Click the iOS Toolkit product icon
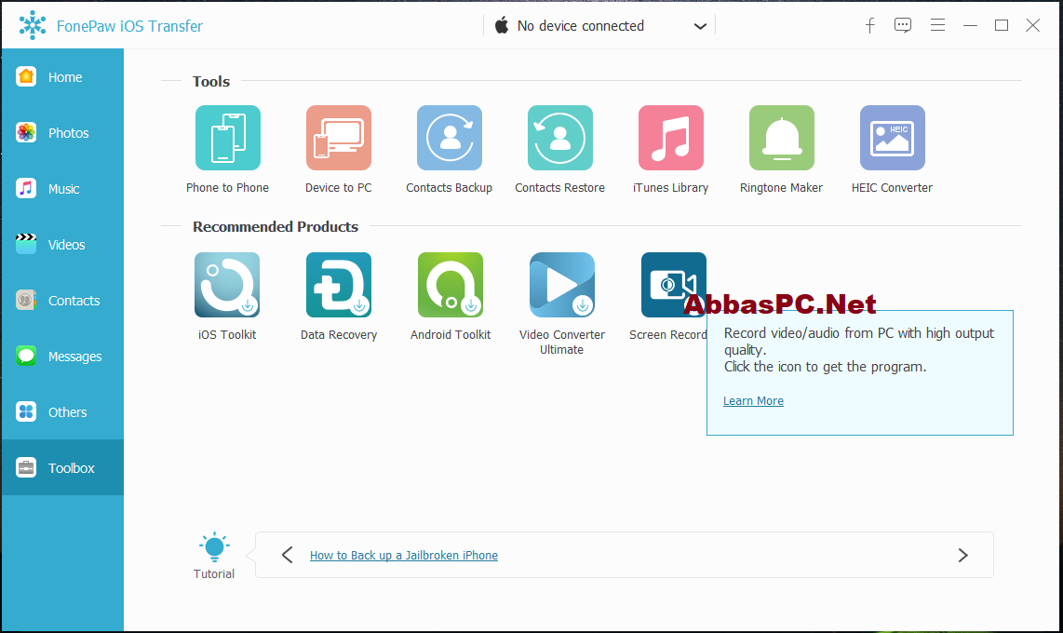This screenshot has height=633, width=1063. (x=227, y=285)
